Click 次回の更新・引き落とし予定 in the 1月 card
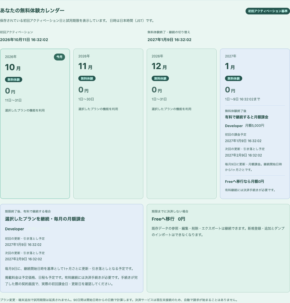The height and width of the screenshot is (303, 290). click(x=245, y=149)
